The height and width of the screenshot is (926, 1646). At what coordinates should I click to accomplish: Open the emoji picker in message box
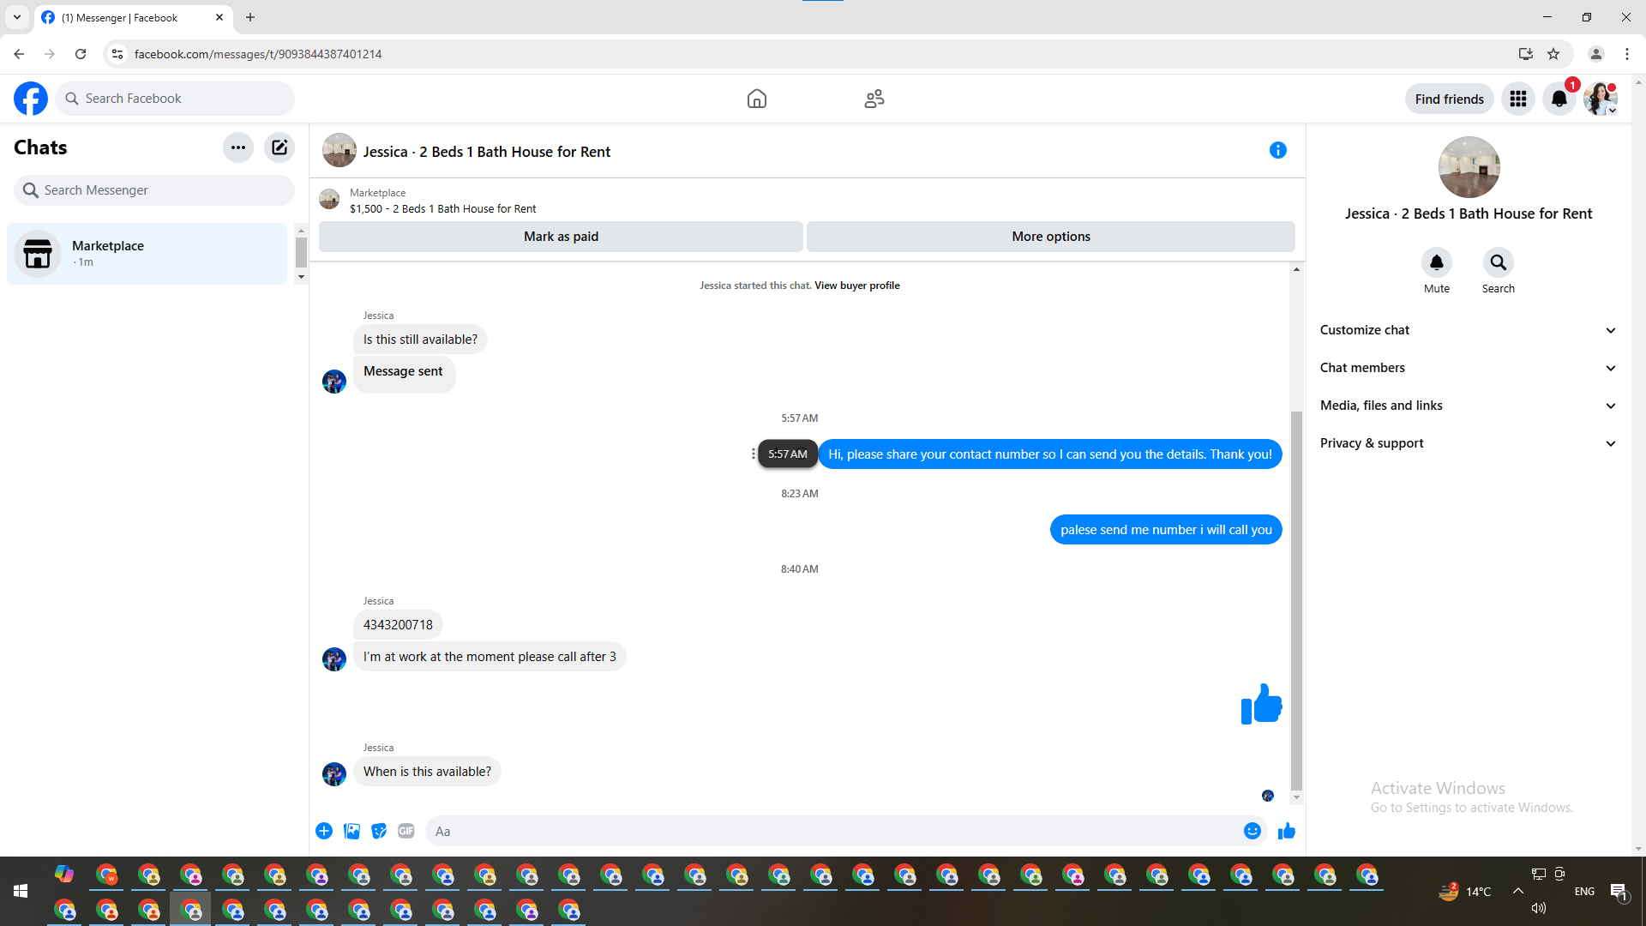tap(1253, 831)
